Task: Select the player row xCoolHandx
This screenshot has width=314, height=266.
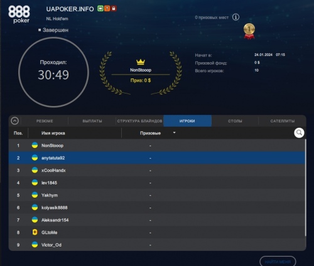Action: click(x=156, y=170)
